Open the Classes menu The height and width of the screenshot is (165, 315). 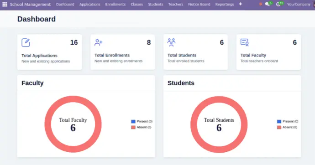tap(136, 4)
